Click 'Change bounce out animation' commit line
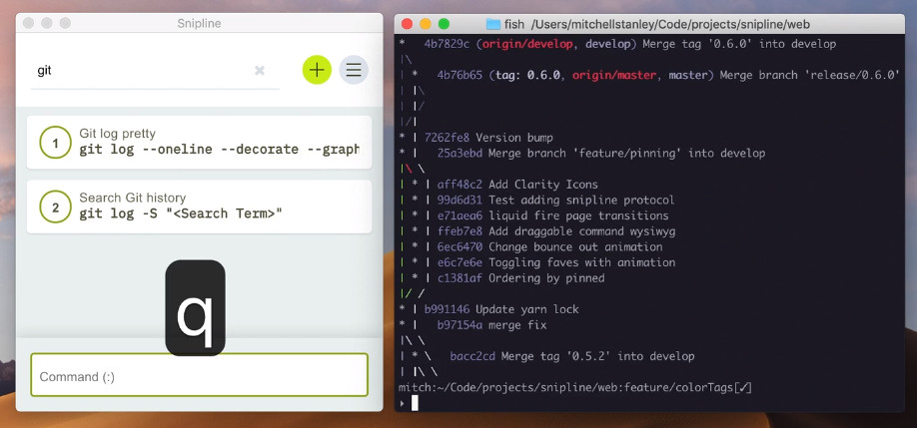The width and height of the screenshot is (917, 428). [549, 247]
